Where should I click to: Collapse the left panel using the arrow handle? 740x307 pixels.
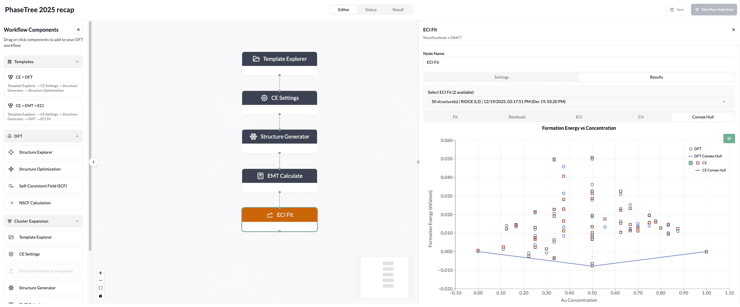click(x=94, y=162)
